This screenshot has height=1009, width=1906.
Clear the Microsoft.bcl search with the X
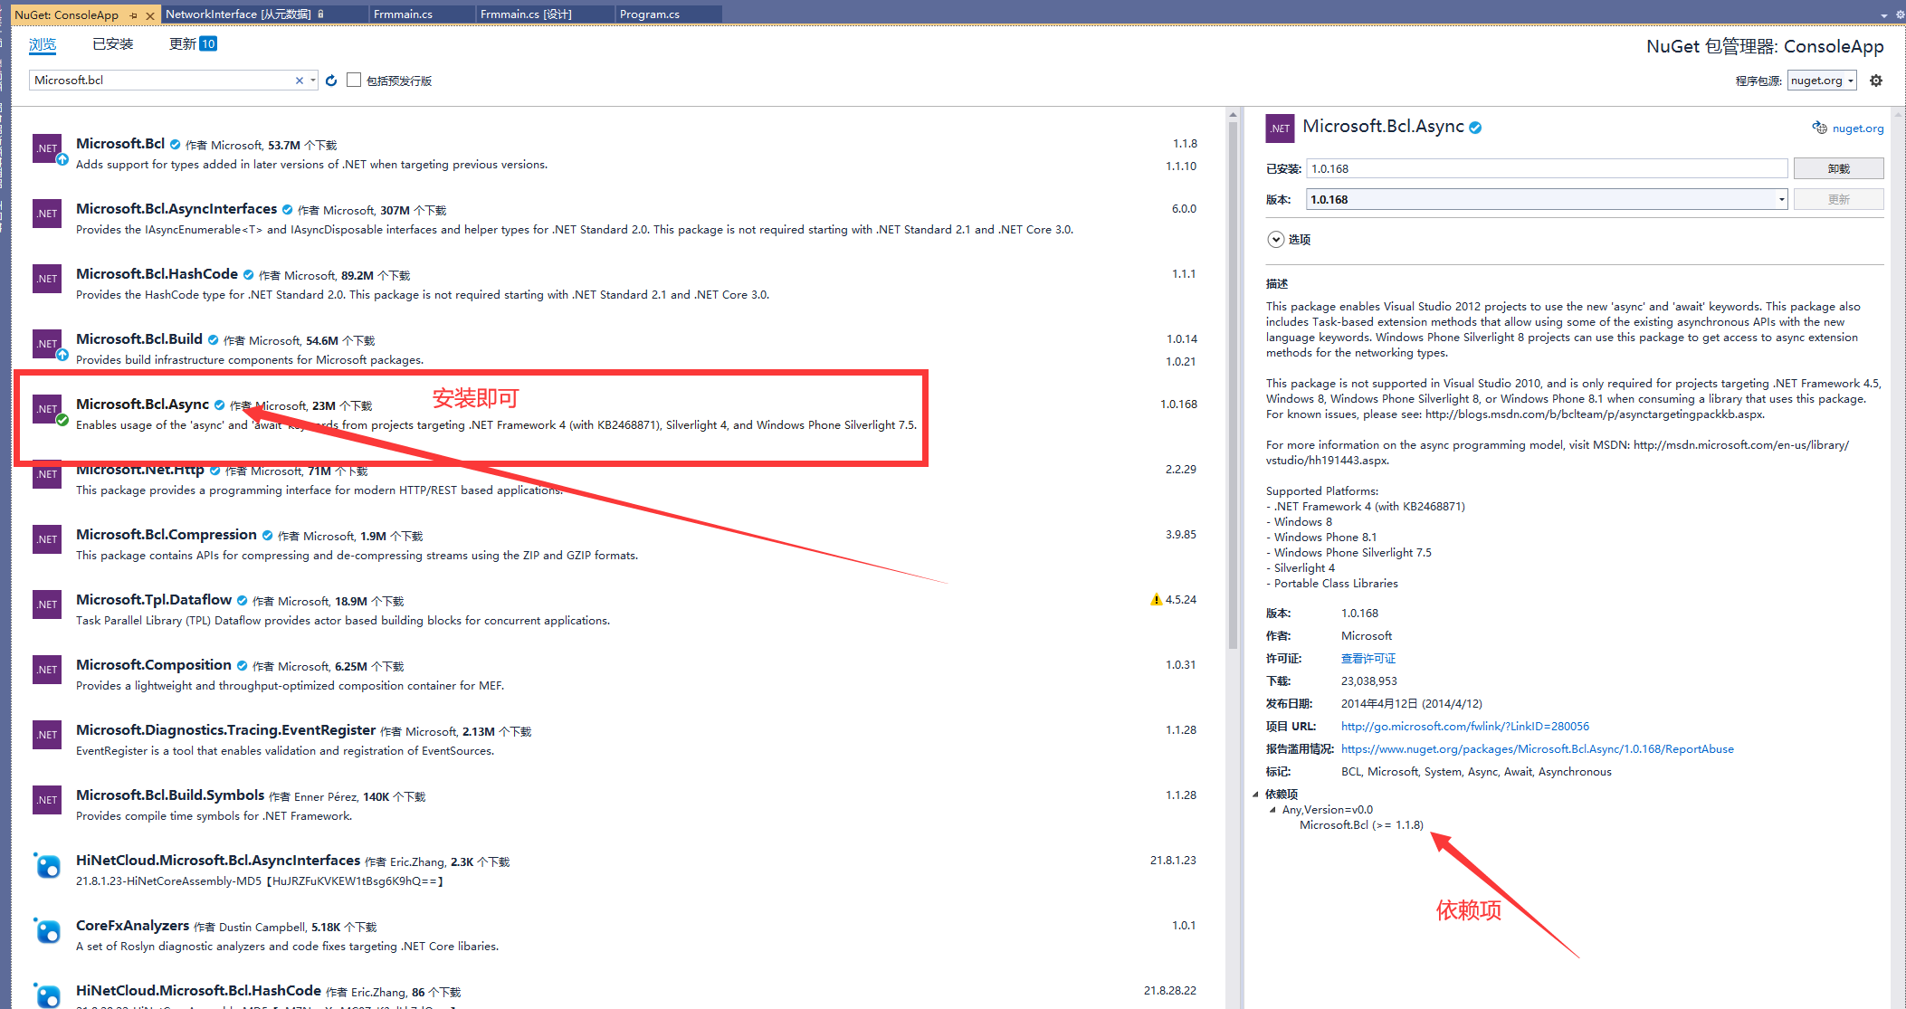tap(299, 80)
